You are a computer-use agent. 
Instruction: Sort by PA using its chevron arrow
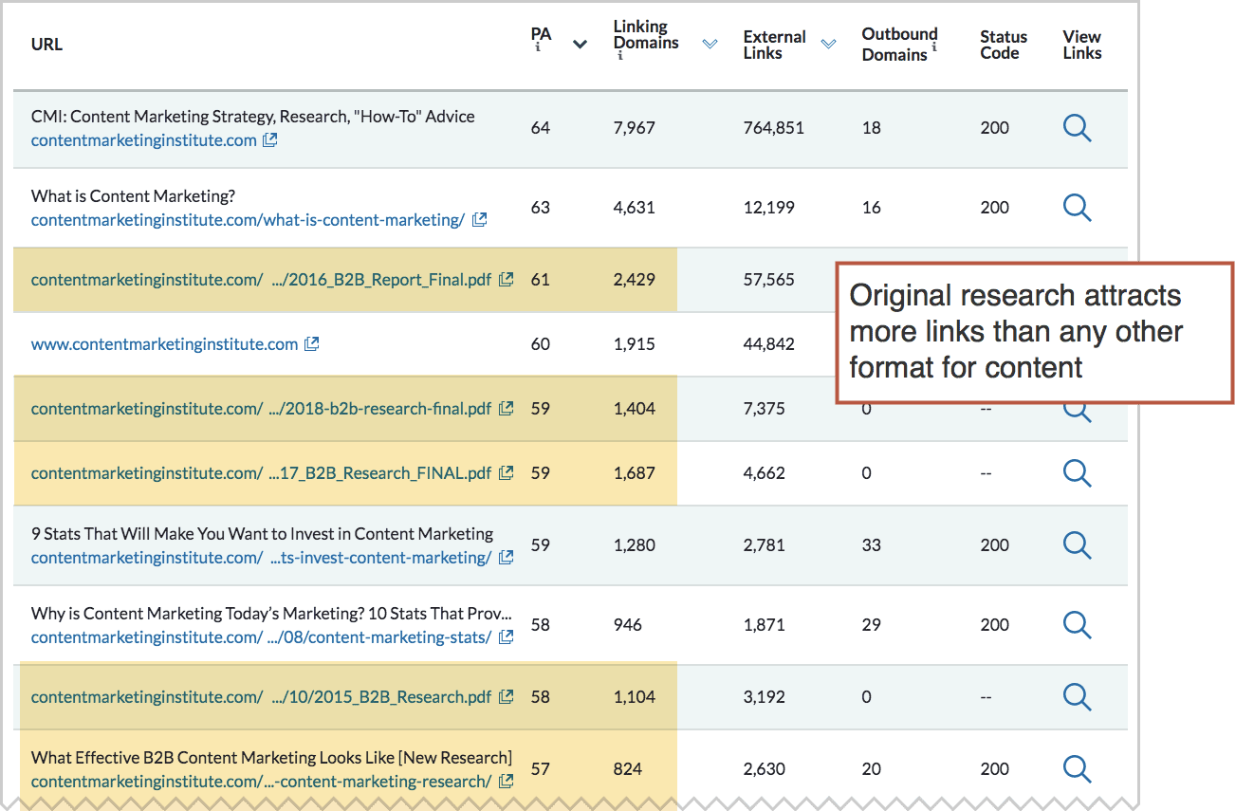(580, 45)
